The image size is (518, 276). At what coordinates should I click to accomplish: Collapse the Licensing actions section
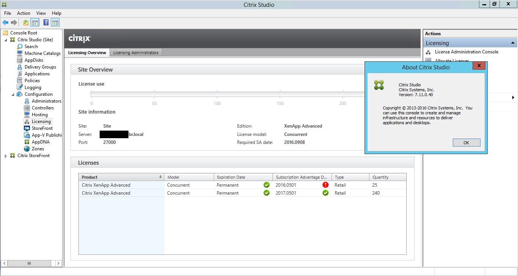point(513,43)
